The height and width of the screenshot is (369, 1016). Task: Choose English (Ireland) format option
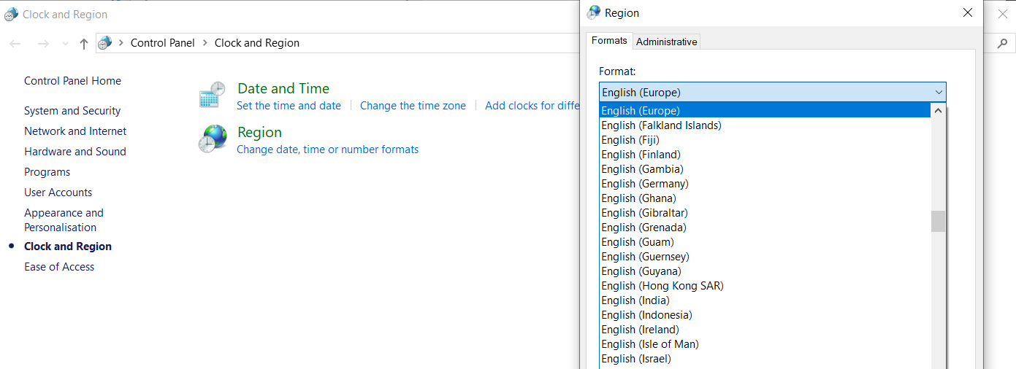(639, 330)
